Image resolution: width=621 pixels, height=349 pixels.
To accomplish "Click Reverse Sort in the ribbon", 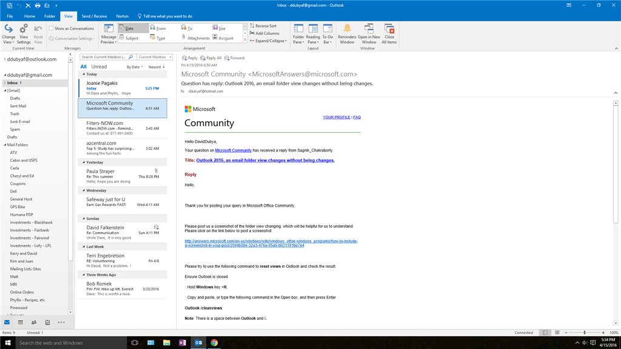I will pos(263,25).
